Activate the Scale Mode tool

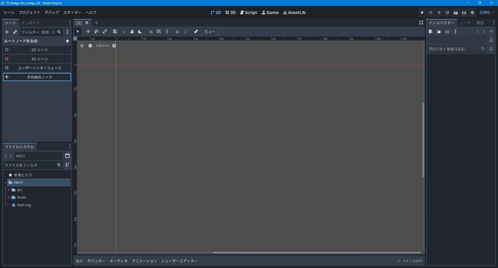[x=105, y=32]
